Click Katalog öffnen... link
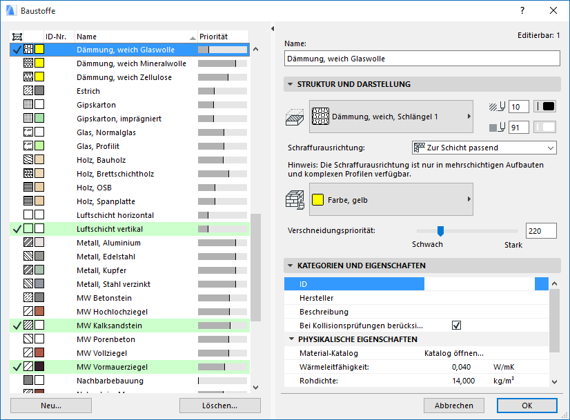The image size is (570, 420). [x=454, y=353]
